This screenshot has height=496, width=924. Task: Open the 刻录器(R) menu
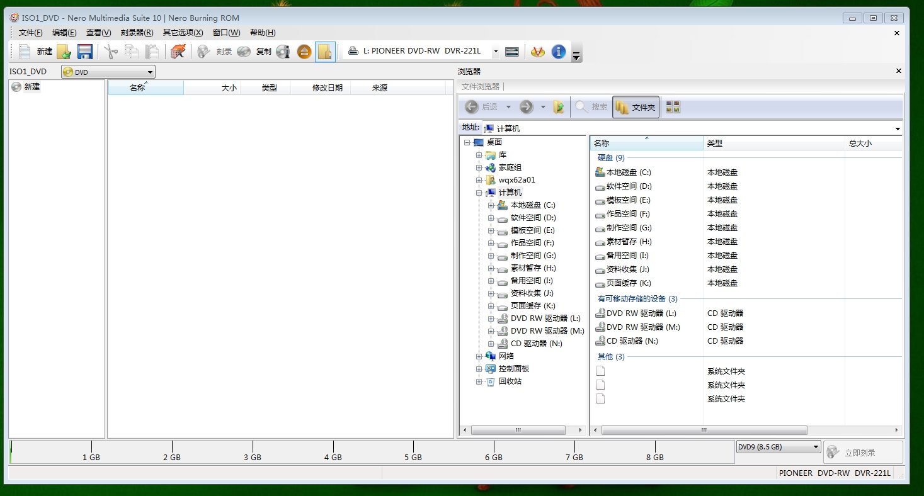(136, 33)
